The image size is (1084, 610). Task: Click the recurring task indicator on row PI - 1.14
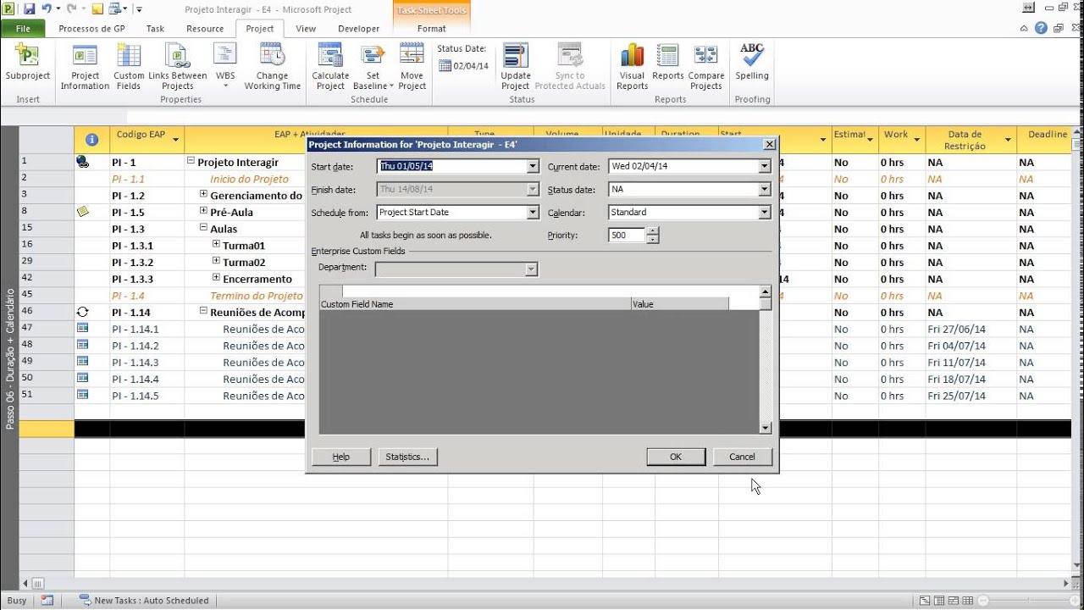pyautogui.click(x=82, y=312)
